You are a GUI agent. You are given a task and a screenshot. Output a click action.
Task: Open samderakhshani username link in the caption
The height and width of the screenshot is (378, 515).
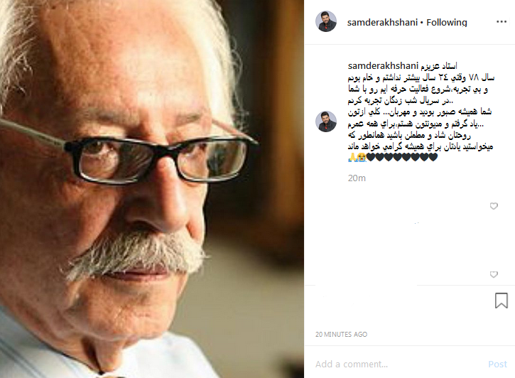[x=383, y=65]
